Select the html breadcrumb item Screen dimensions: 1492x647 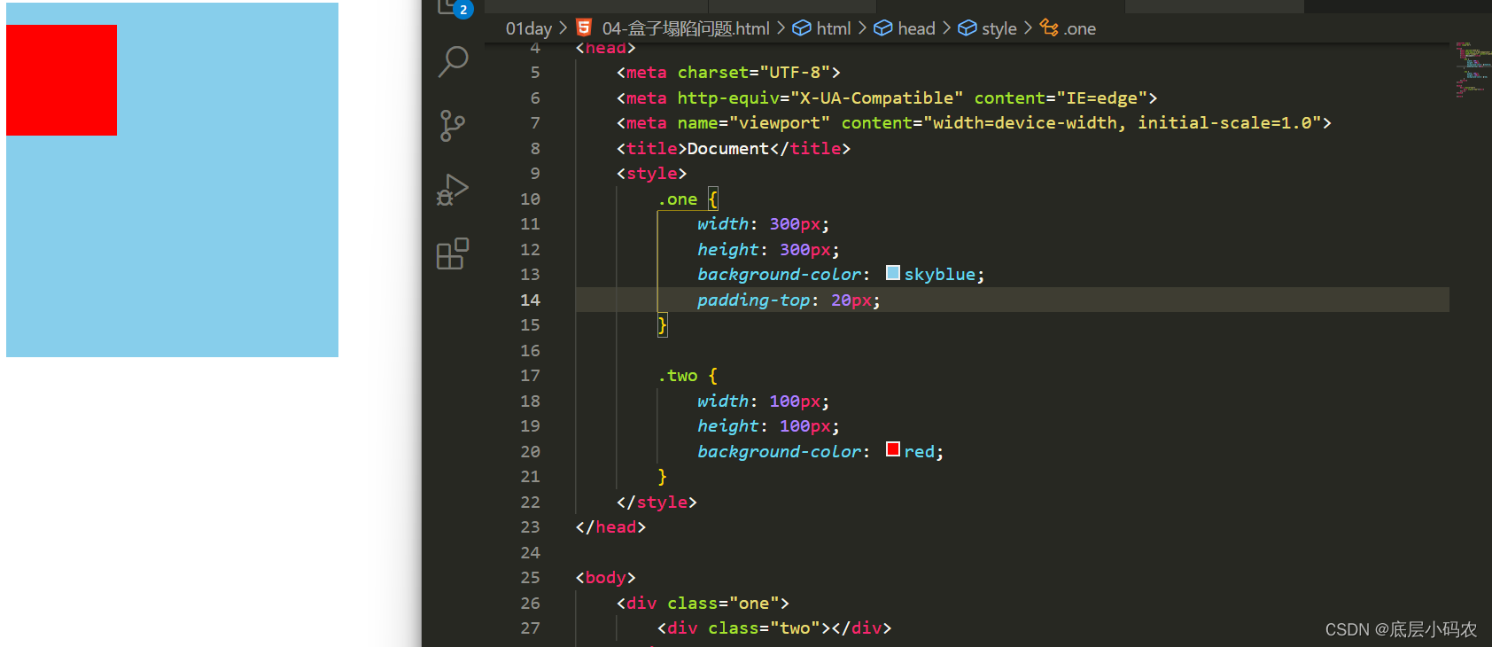point(833,28)
